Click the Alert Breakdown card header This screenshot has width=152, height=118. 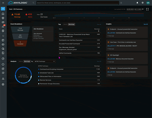point(43,29)
